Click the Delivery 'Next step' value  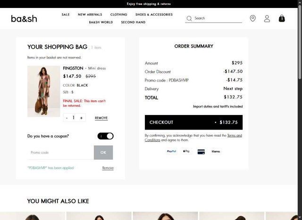[x=233, y=89]
